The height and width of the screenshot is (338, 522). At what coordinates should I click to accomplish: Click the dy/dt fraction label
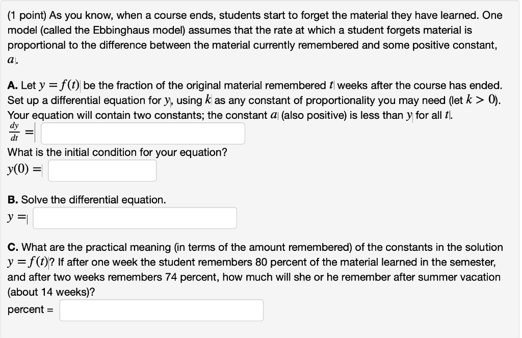click(14, 132)
